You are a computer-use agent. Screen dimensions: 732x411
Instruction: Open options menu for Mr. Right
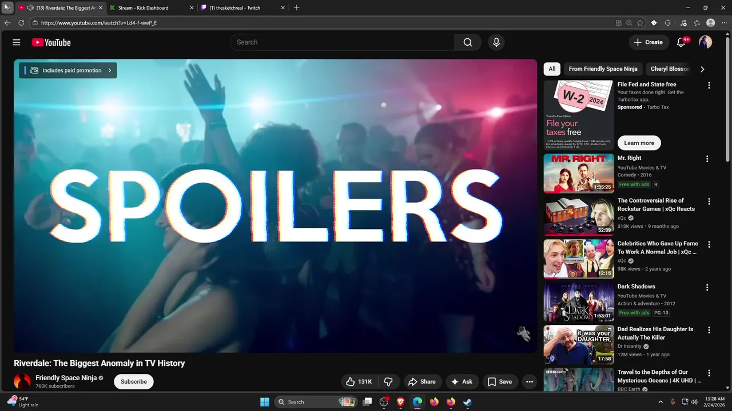[707, 159]
